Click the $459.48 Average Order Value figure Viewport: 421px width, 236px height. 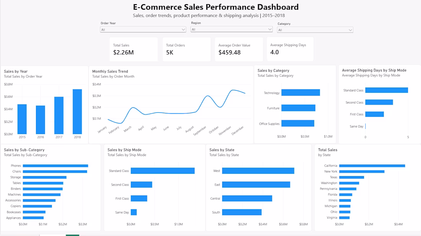(x=230, y=52)
